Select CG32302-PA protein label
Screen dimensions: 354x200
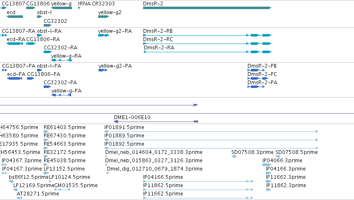[60, 83]
